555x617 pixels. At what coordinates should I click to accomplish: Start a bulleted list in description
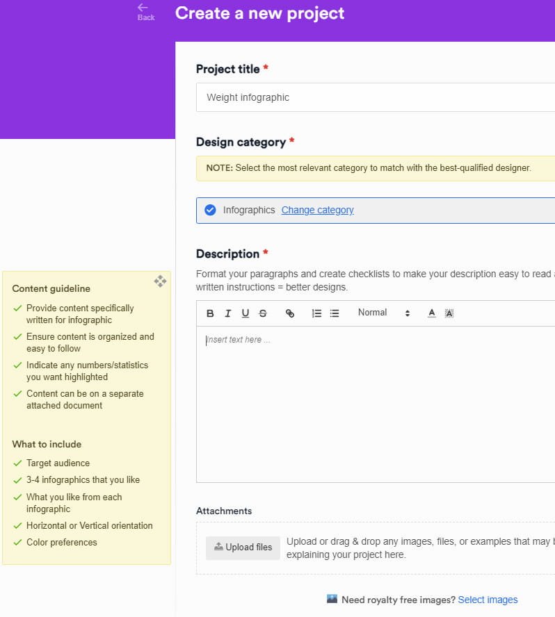pyautogui.click(x=335, y=313)
